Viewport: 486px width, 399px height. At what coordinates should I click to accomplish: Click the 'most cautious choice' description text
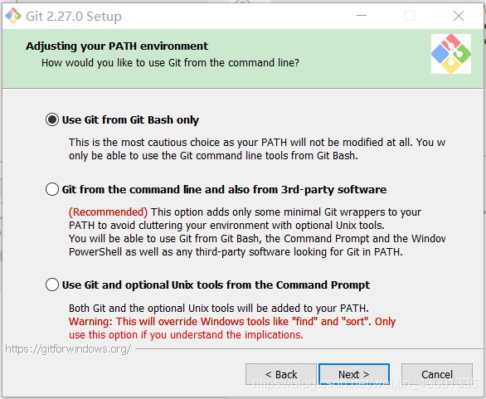pos(257,148)
